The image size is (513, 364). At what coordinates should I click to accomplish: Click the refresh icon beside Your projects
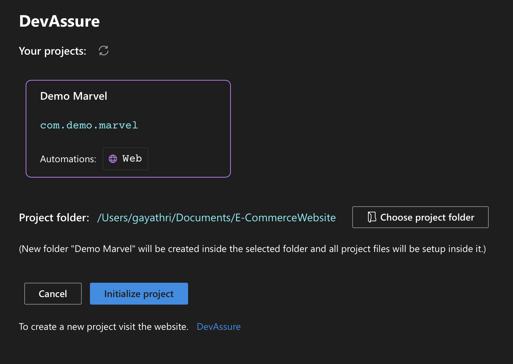[x=104, y=51]
